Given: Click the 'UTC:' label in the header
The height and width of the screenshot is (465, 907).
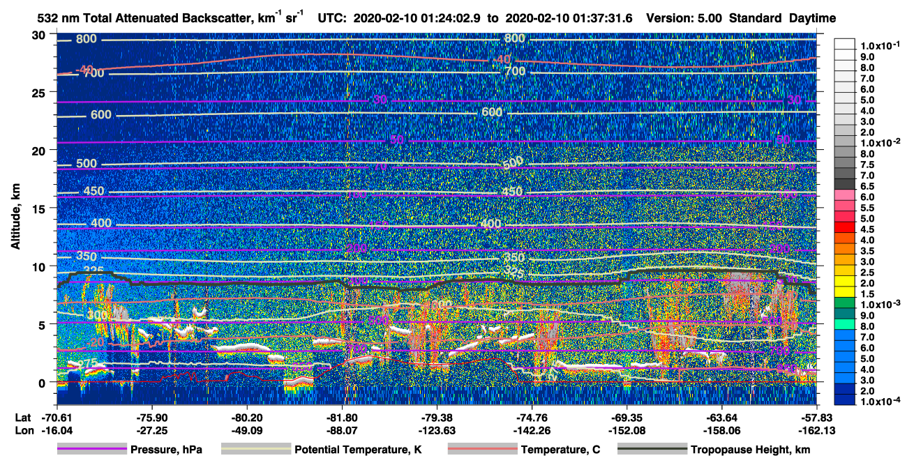Looking at the screenshot, I should coord(333,17).
